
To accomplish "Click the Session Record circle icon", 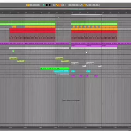I will click(x=64, y=5).
